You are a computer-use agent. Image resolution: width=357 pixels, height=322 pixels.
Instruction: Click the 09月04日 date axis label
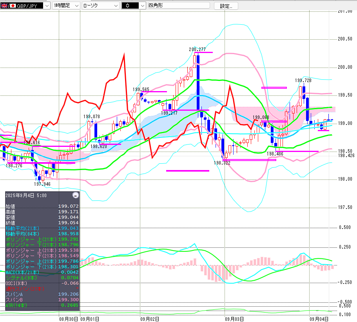pyautogui.click(x=319, y=319)
